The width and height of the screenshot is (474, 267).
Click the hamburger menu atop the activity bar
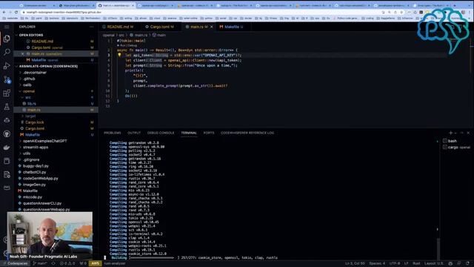(7, 27)
